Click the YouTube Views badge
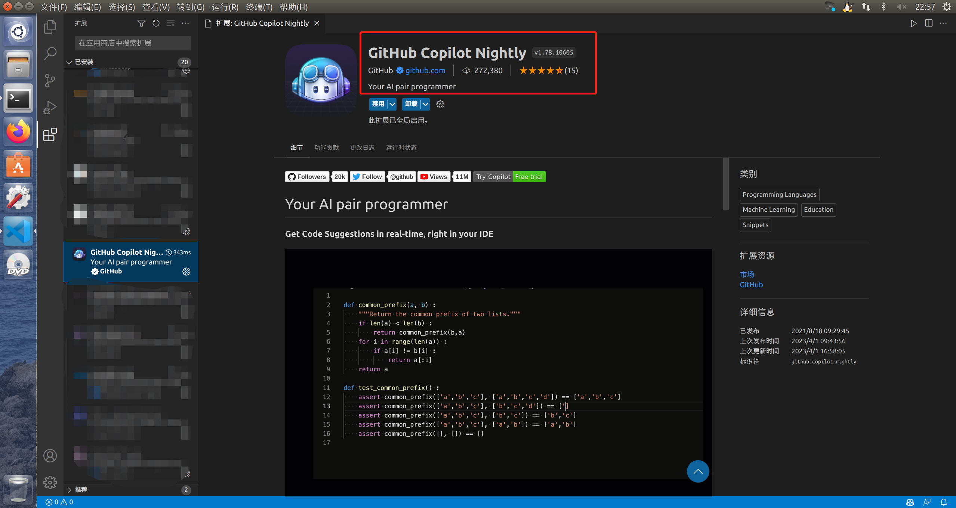956x508 pixels. (444, 177)
